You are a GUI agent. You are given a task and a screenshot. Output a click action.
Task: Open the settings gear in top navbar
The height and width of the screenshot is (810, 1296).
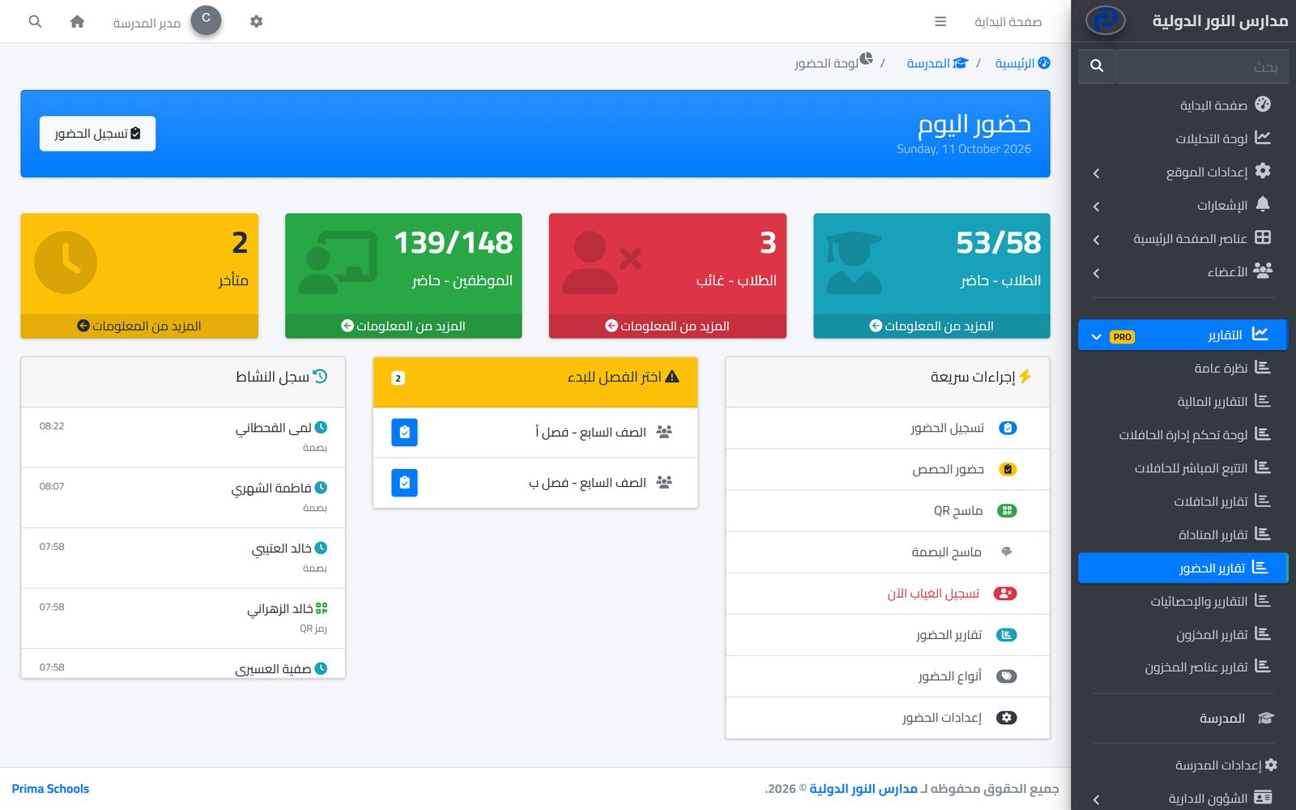[256, 22]
